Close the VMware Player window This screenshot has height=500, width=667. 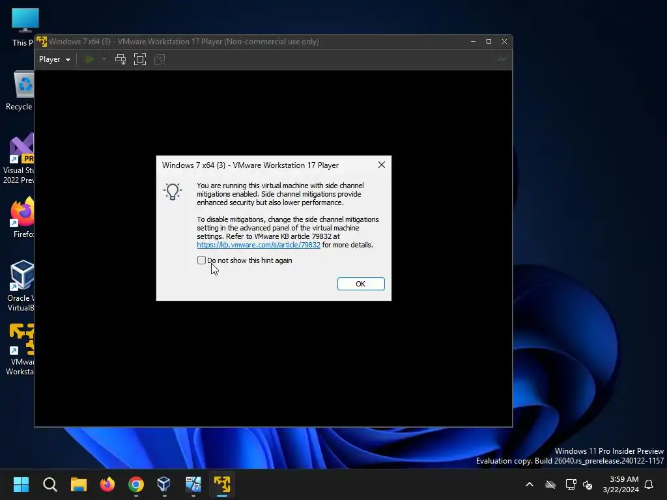(x=504, y=41)
